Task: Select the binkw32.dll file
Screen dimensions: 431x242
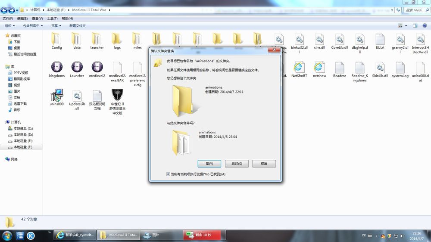Action: (x=299, y=43)
